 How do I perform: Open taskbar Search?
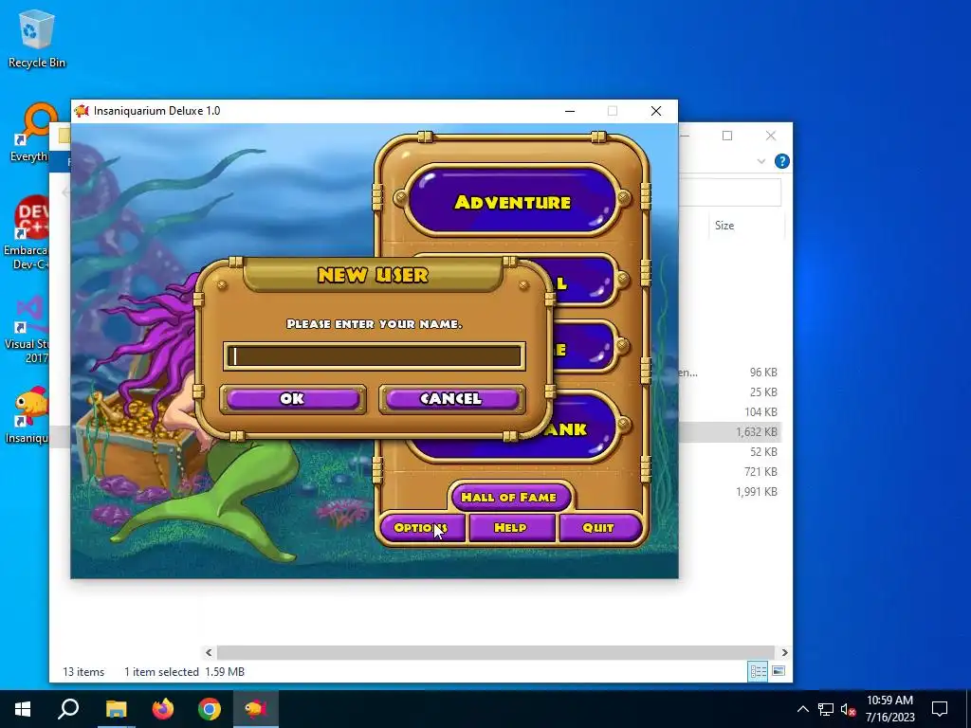coord(68,709)
